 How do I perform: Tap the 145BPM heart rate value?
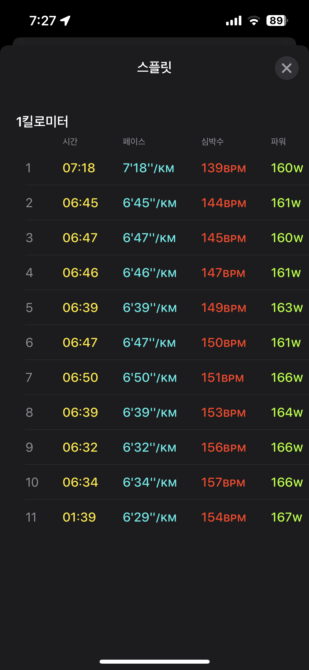(x=223, y=238)
